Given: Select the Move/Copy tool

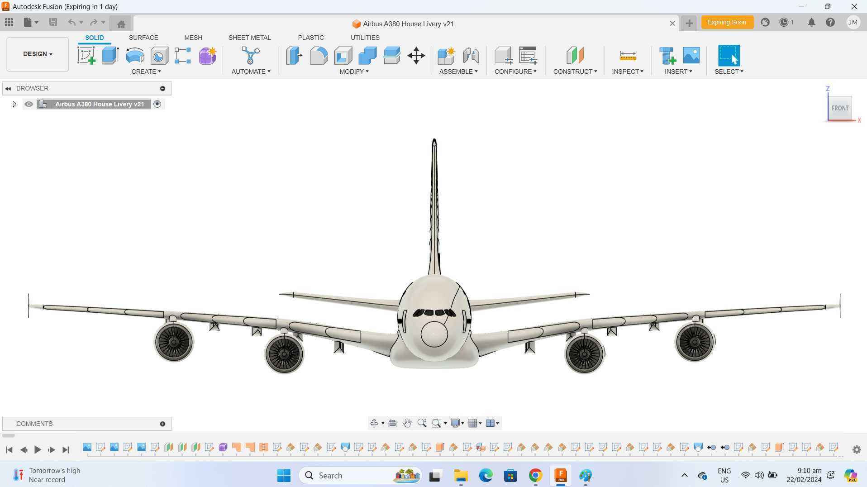Looking at the screenshot, I should point(416,56).
